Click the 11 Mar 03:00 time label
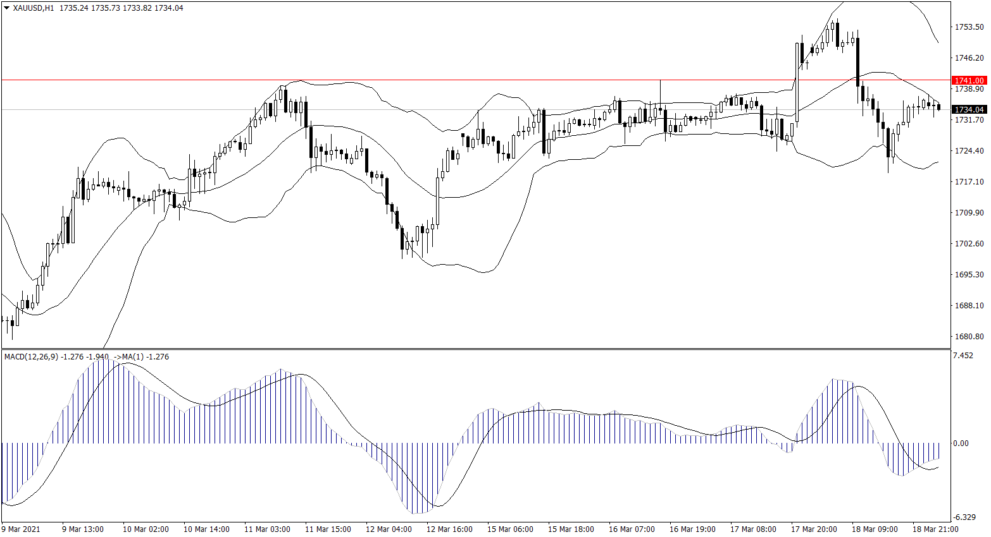The image size is (991, 537). pyautogui.click(x=267, y=529)
